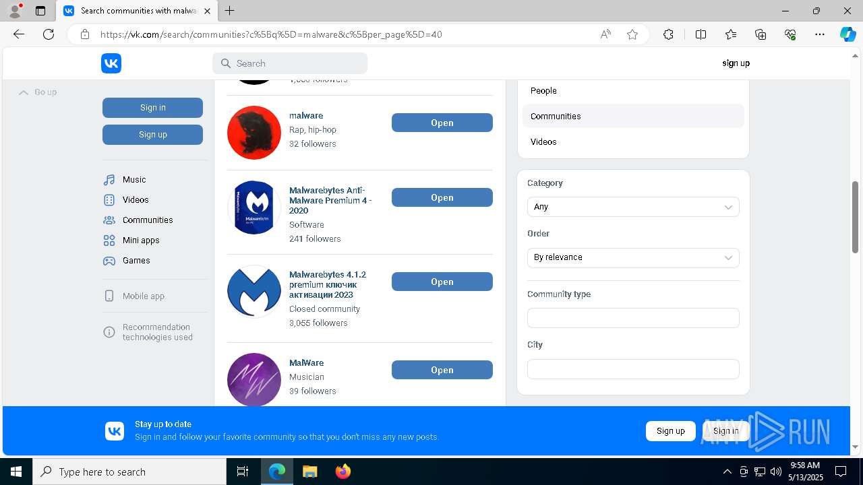Open a new browser tab
This screenshot has width=863, height=485.
[229, 11]
